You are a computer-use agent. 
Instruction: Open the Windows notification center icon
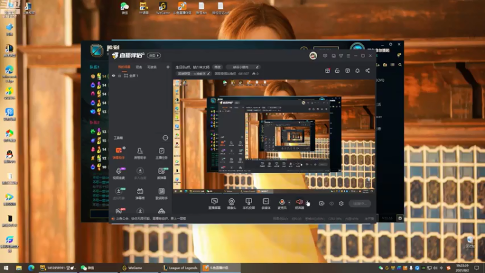coord(477,268)
